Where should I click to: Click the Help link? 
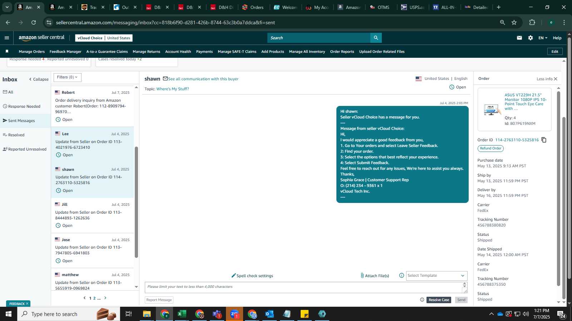pos(557,38)
